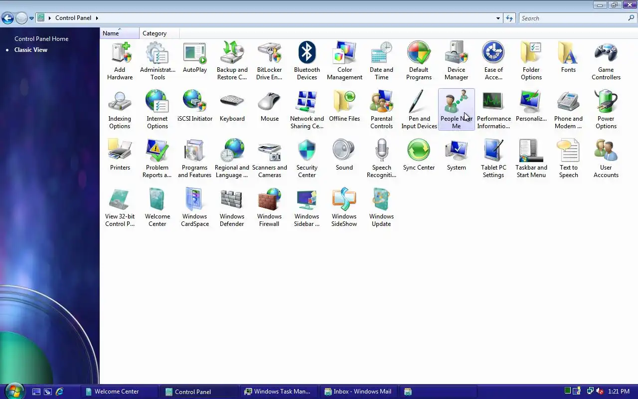Open the Printers icon
Image resolution: width=638 pixels, height=399 pixels.
click(x=120, y=156)
